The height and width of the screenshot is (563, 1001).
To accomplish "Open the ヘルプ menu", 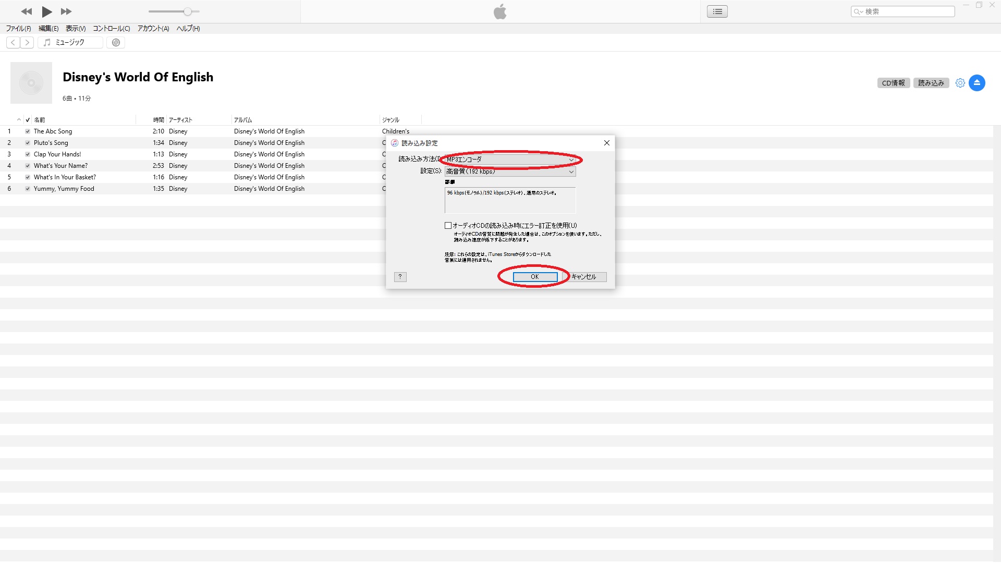I will point(188,29).
